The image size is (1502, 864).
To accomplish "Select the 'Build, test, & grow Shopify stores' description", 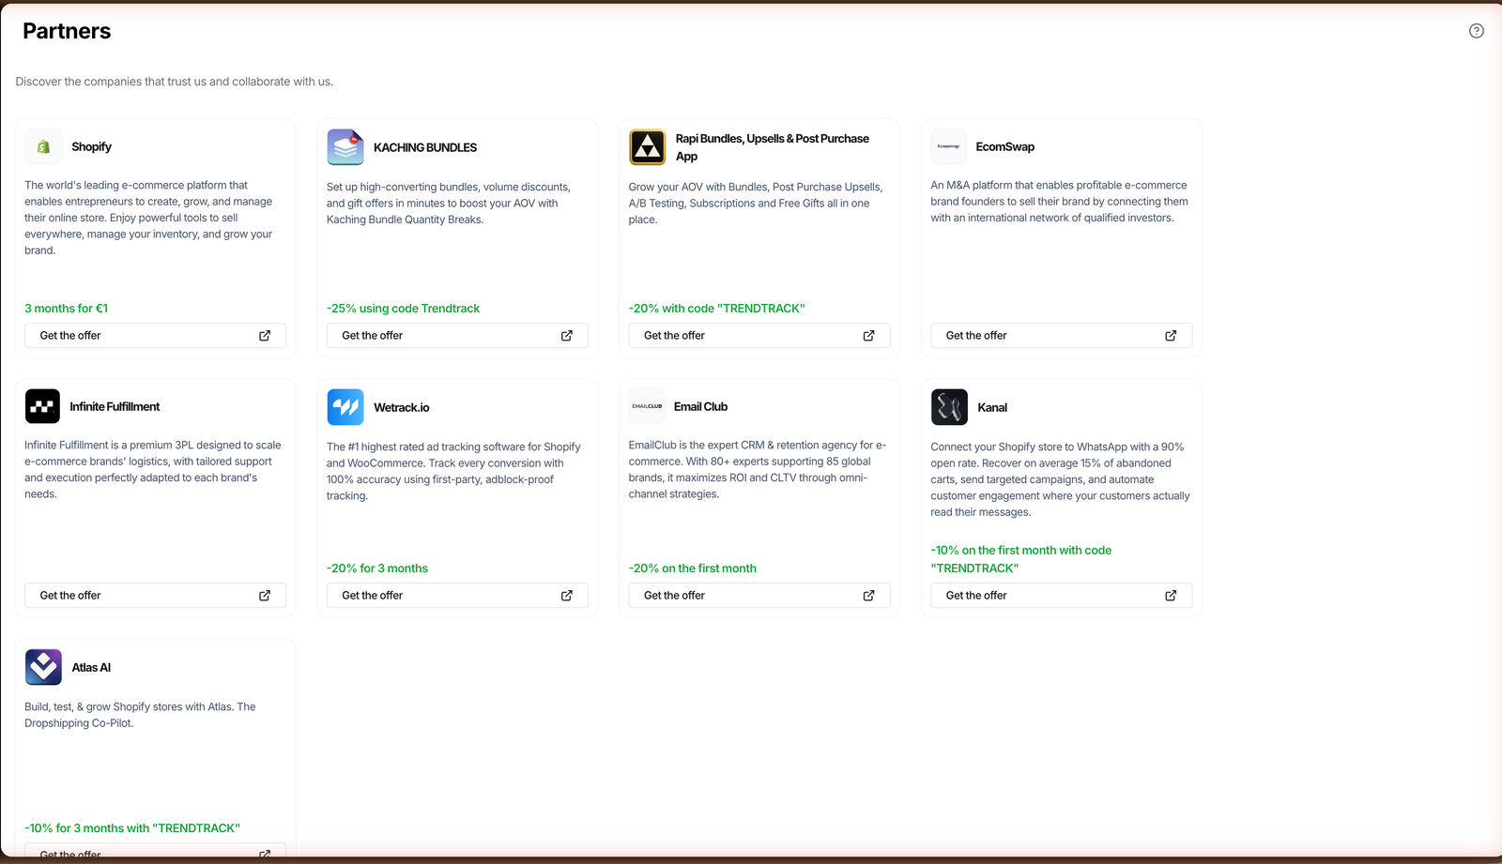I will [x=140, y=715].
